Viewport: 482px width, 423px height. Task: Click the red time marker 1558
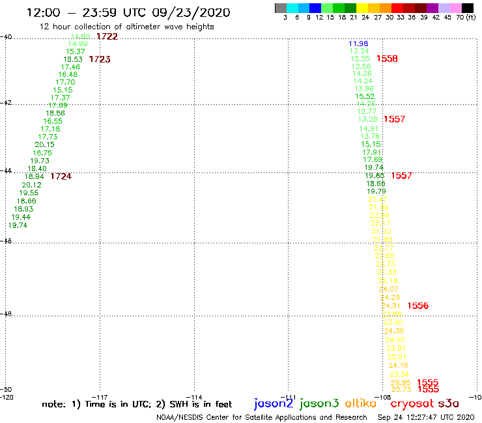point(387,59)
